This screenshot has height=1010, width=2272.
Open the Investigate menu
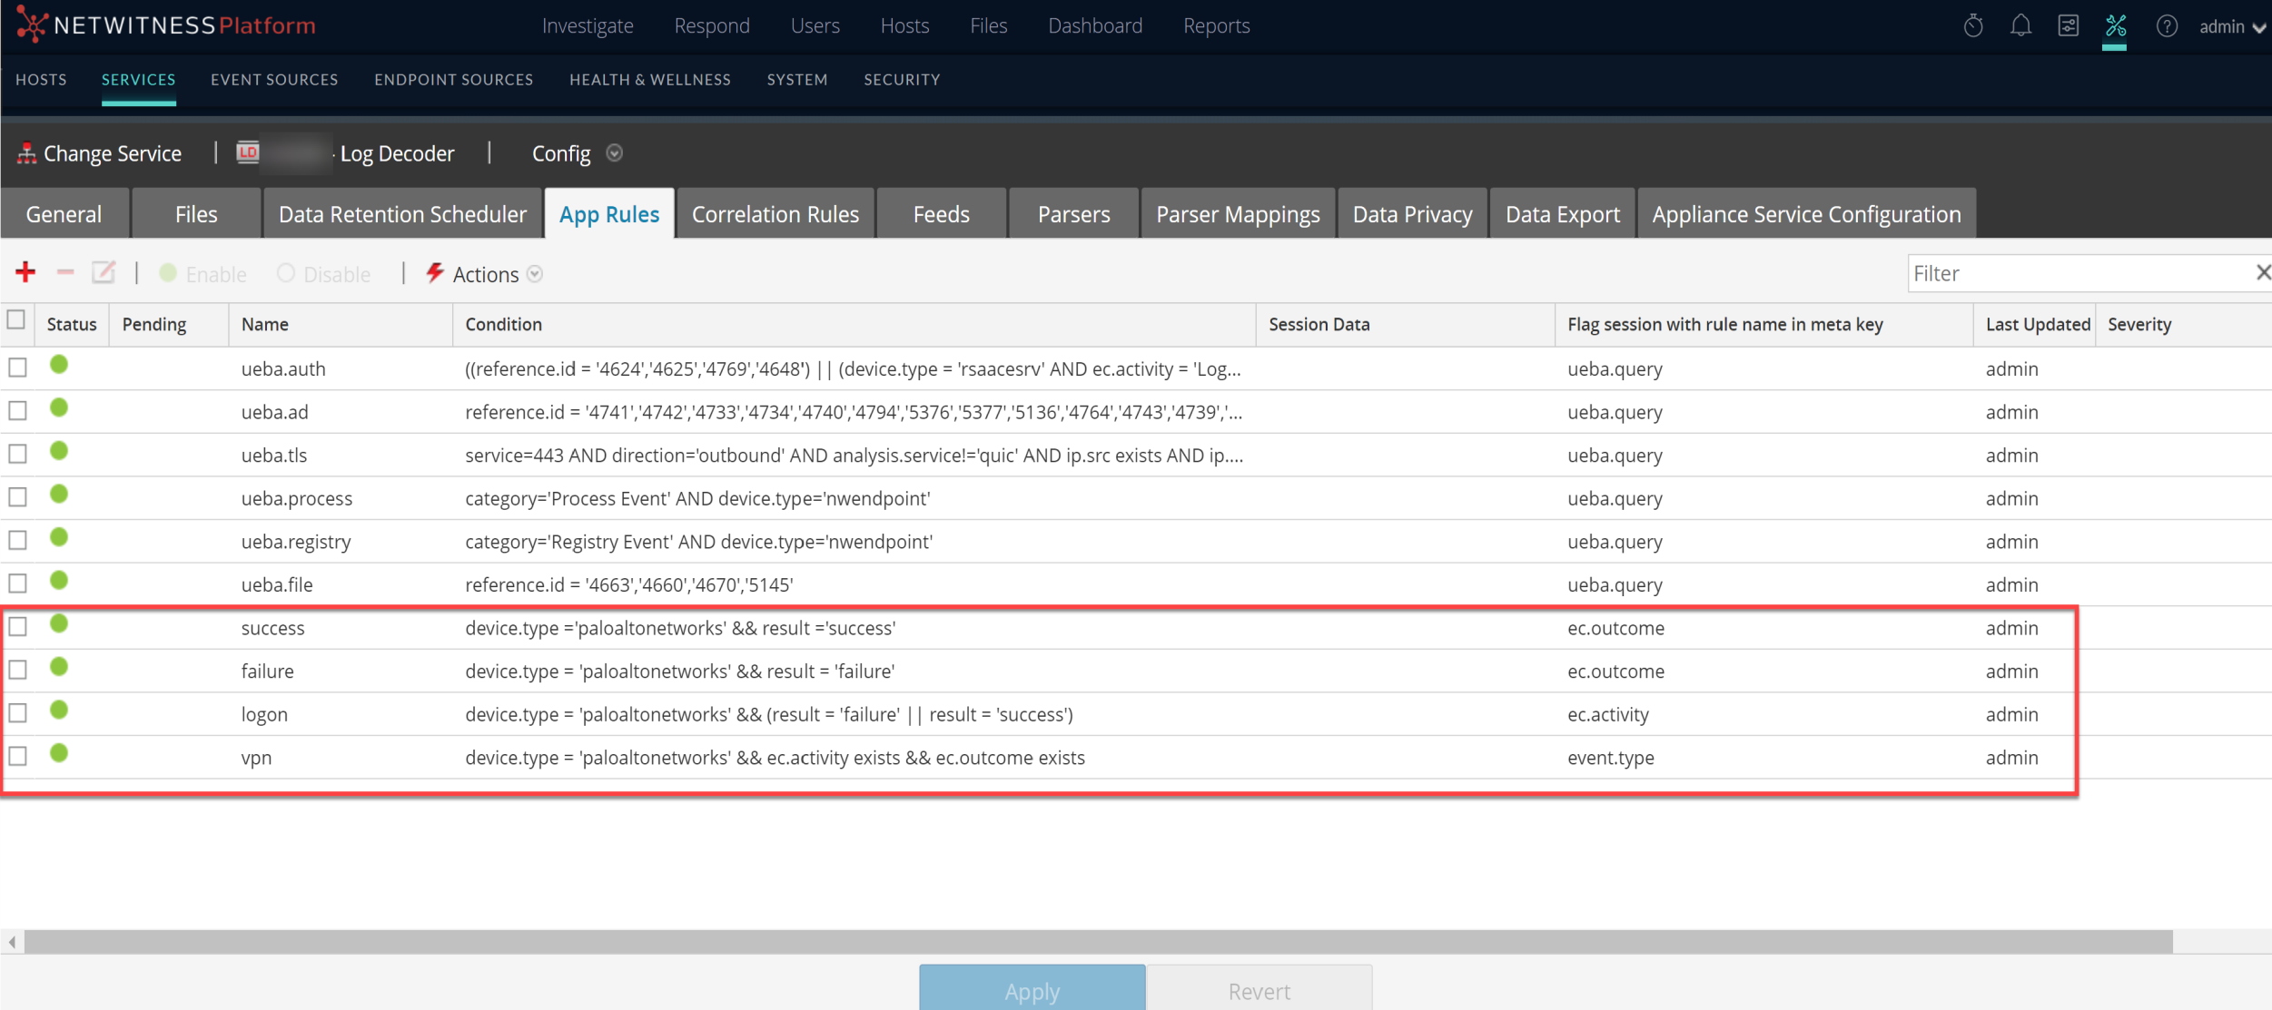(x=588, y=26)
